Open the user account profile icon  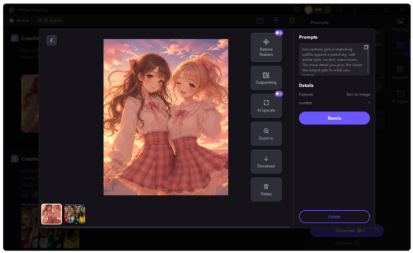(339, 10)
